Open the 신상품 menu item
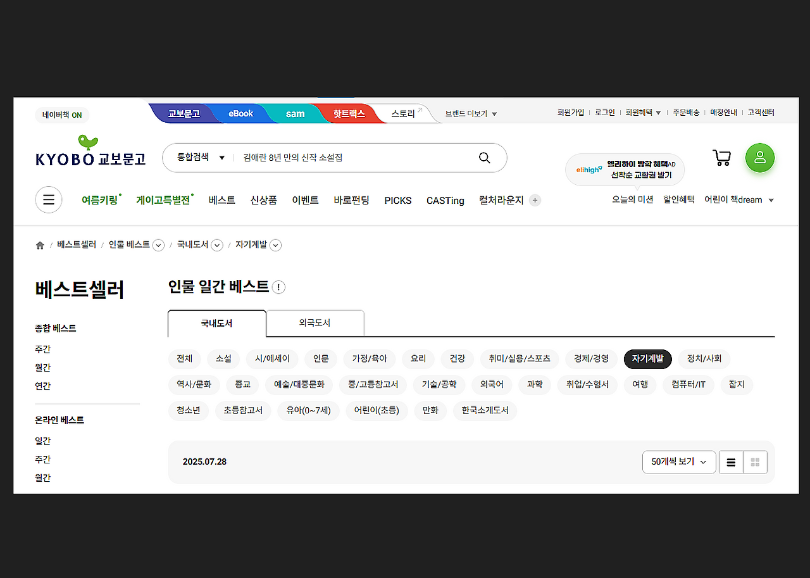 (263, 200)
